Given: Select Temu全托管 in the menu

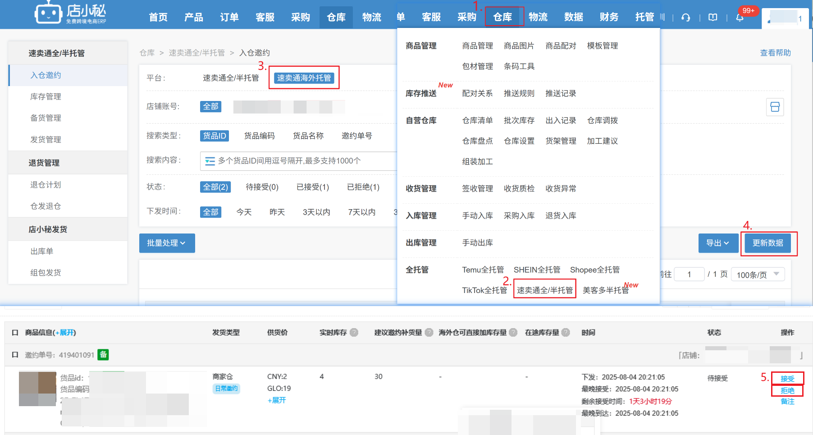Looking at the screenshot, I should 483,270.
